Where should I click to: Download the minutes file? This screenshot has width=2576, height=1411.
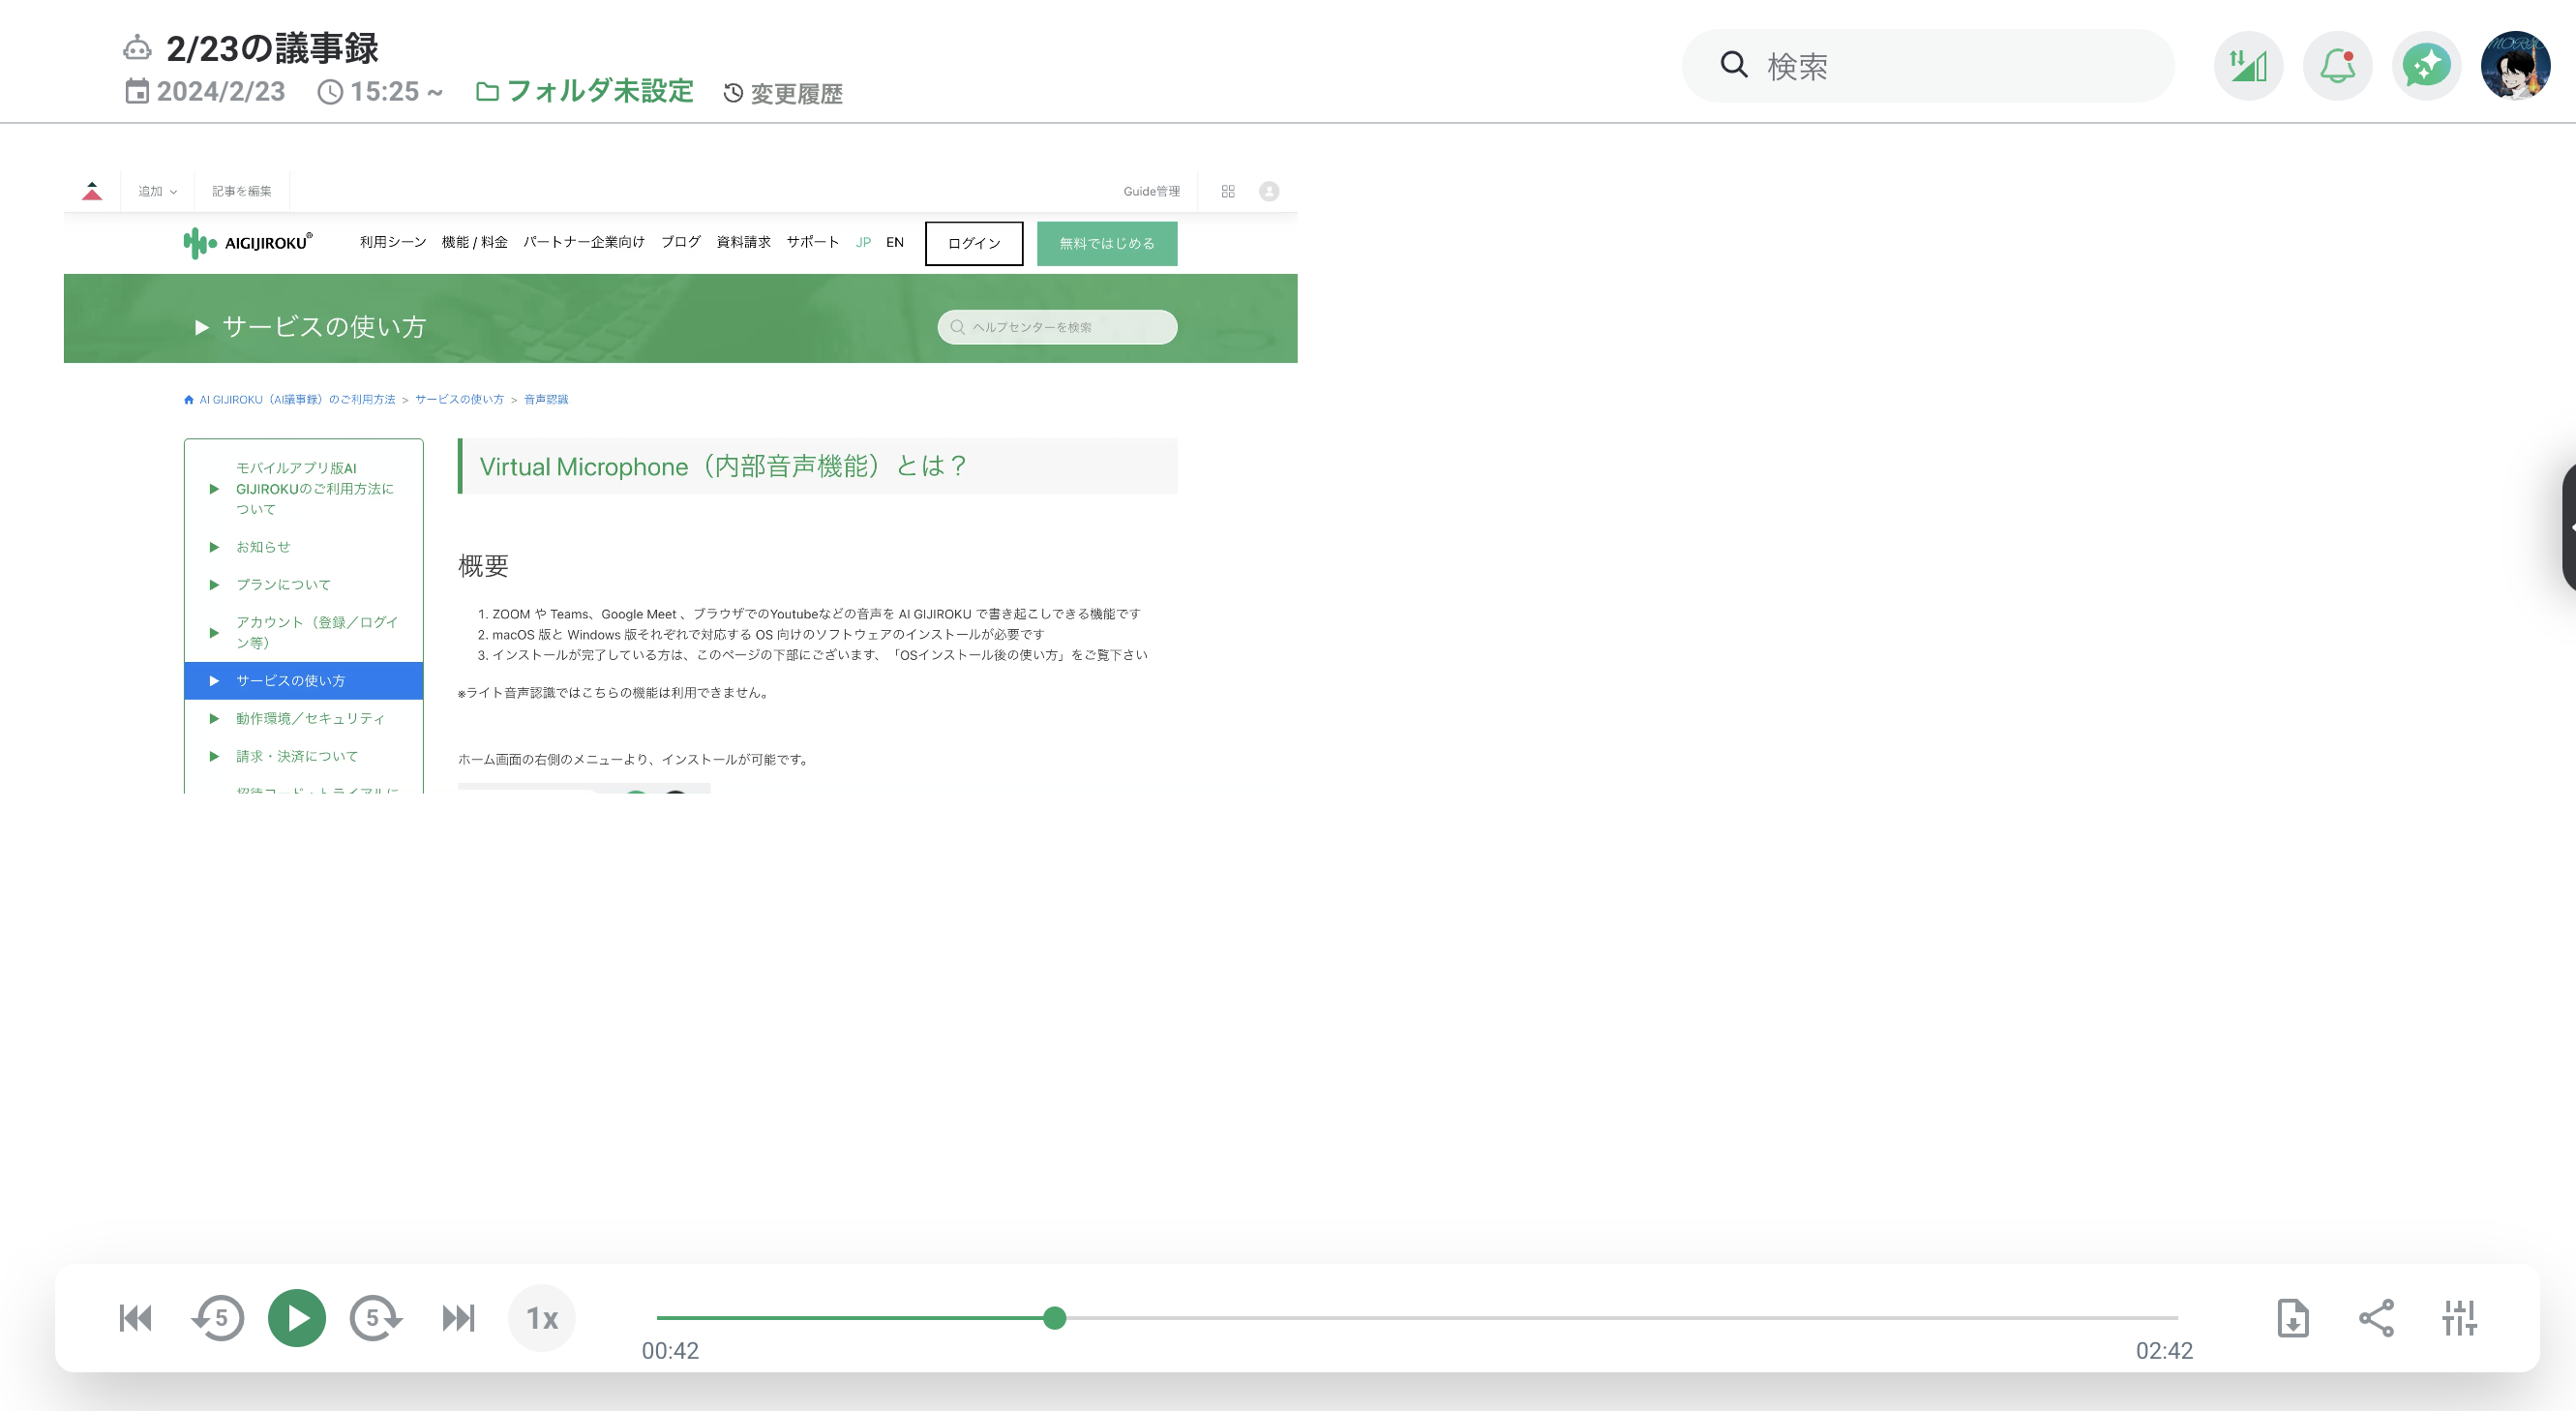2292,1318
